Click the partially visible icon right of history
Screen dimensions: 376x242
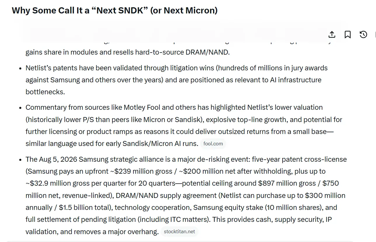[375, 34]
